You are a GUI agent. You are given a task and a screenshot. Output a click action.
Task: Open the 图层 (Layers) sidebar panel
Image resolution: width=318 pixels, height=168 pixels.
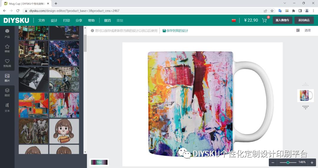(x=7, y=92)
